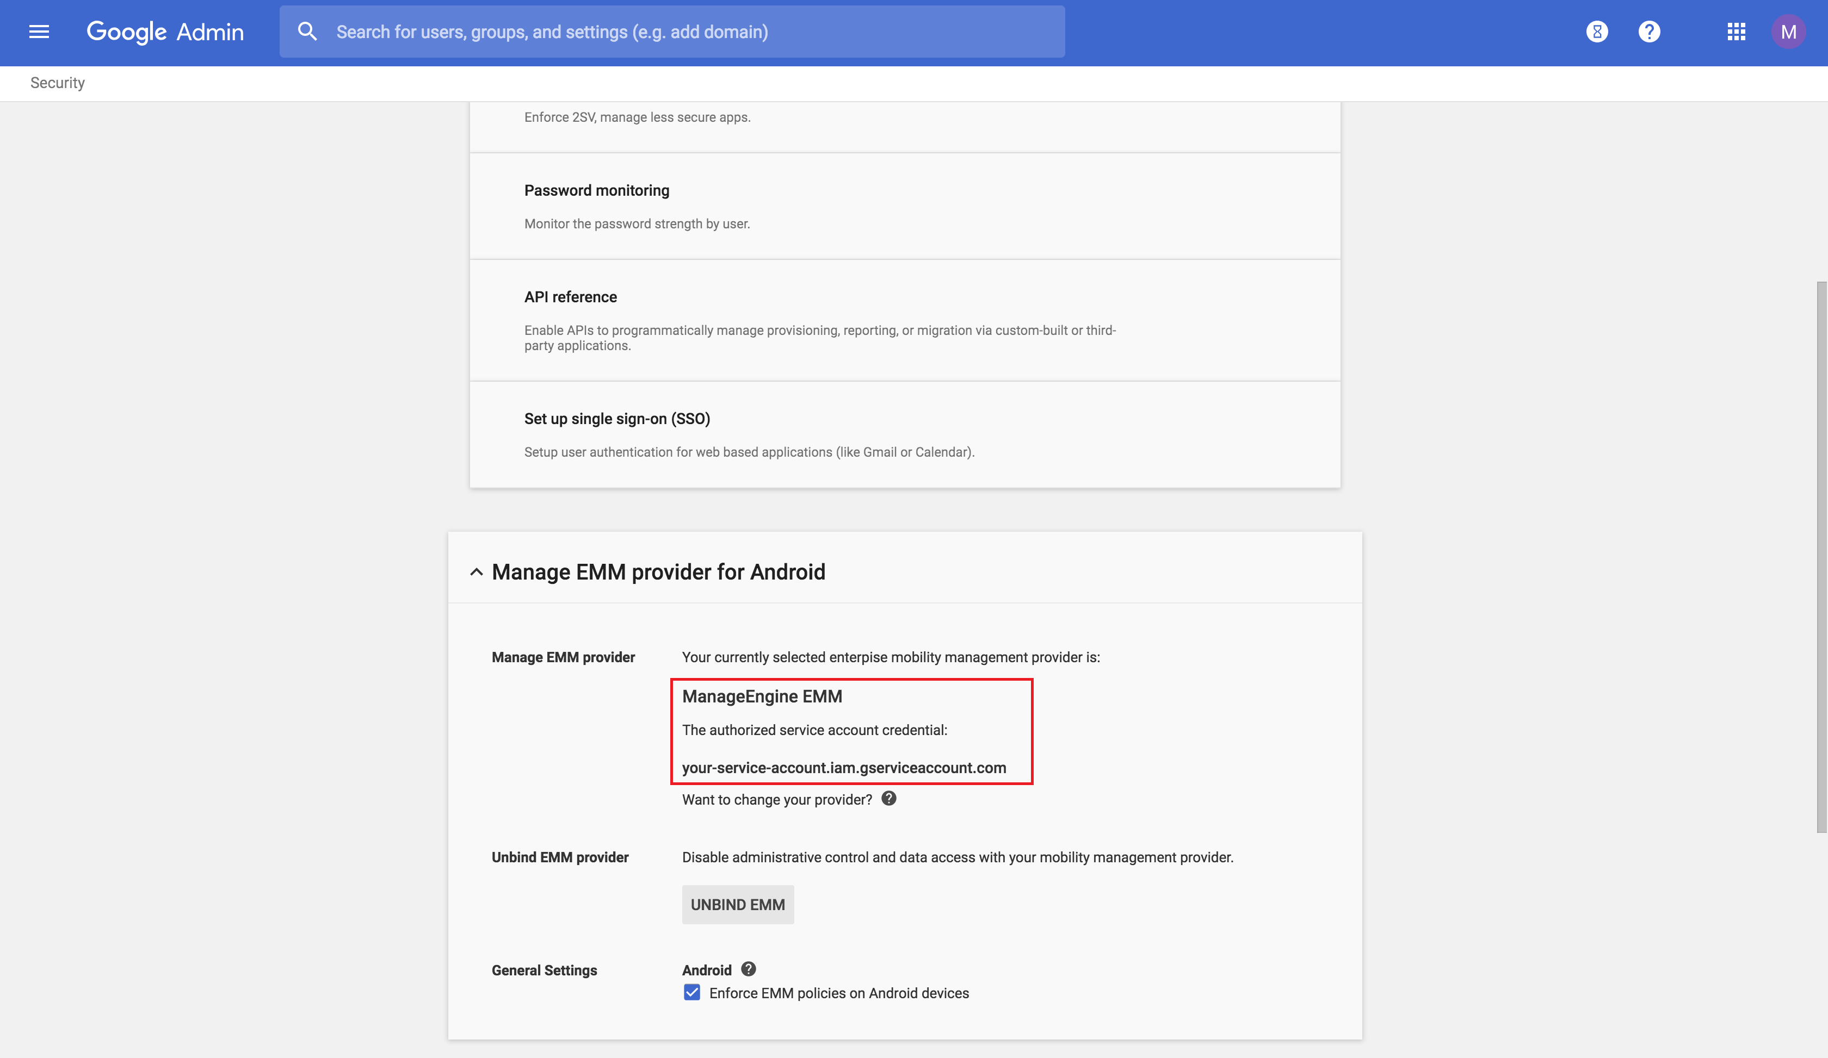
Task: Select the Security breadcrumb
Action: tap(57, 83)
